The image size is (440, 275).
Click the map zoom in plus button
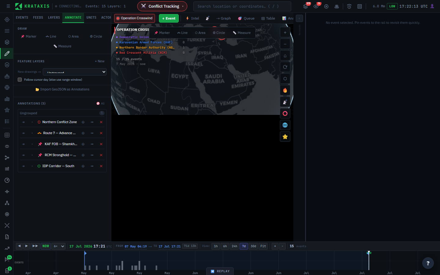285,32
